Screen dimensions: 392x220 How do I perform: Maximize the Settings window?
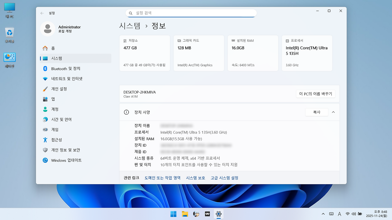tap(329, 11)
